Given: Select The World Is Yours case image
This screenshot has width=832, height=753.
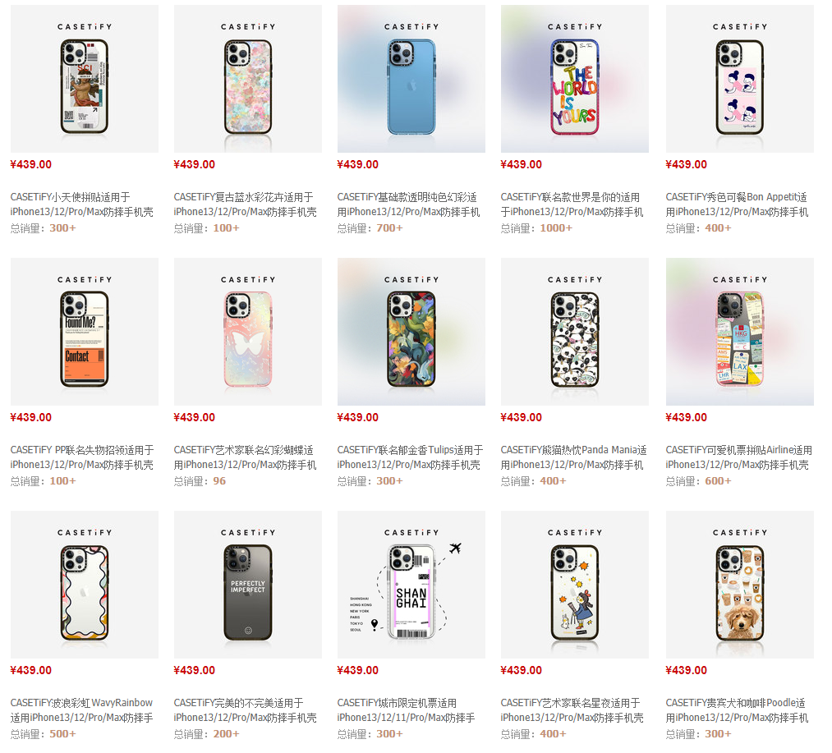Looking at the screenshot, I should pyautogui.click(x=575, y=79).
